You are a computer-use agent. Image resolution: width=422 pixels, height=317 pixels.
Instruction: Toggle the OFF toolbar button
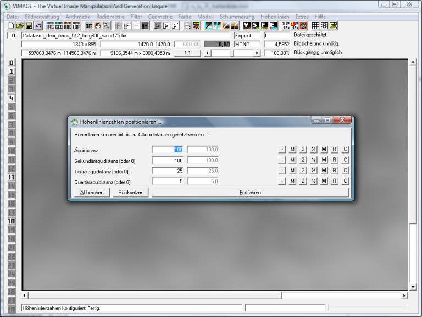[88, 26]
